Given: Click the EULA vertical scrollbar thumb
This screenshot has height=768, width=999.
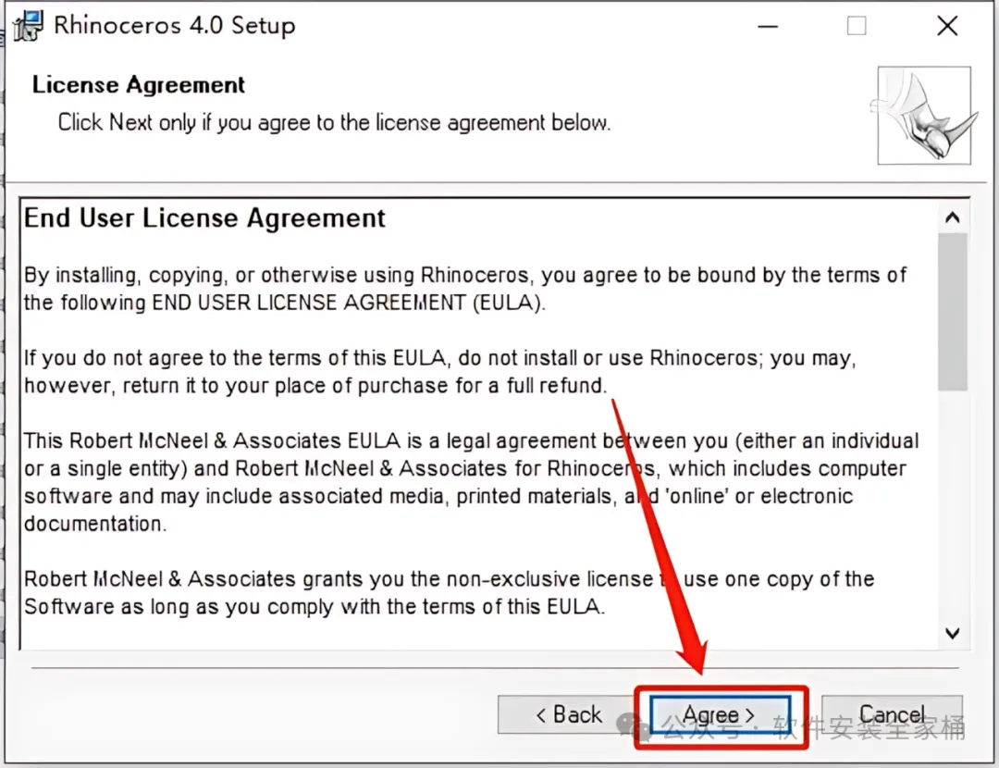Looking at the screenshot, I should [x=952, y=310].
